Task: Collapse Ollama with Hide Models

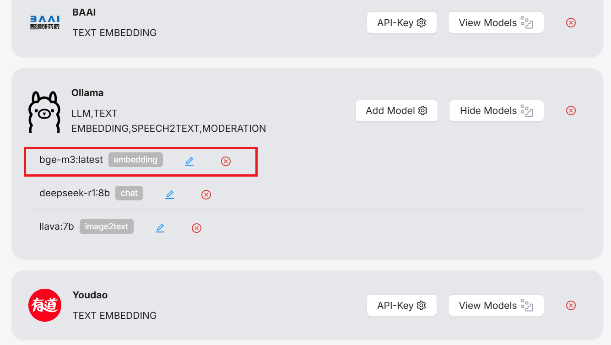Action: coord(497,111)
